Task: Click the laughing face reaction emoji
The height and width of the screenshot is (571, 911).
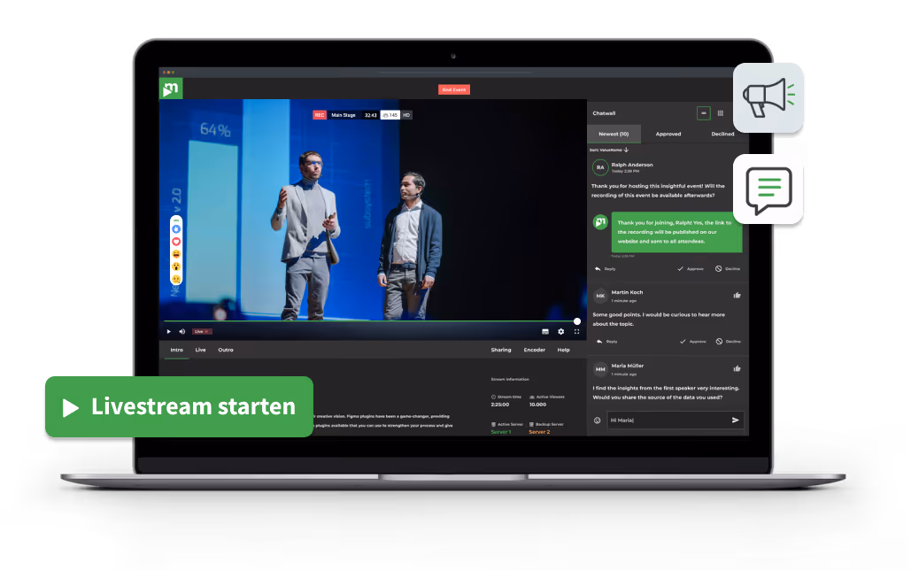Action: [176, 254]
